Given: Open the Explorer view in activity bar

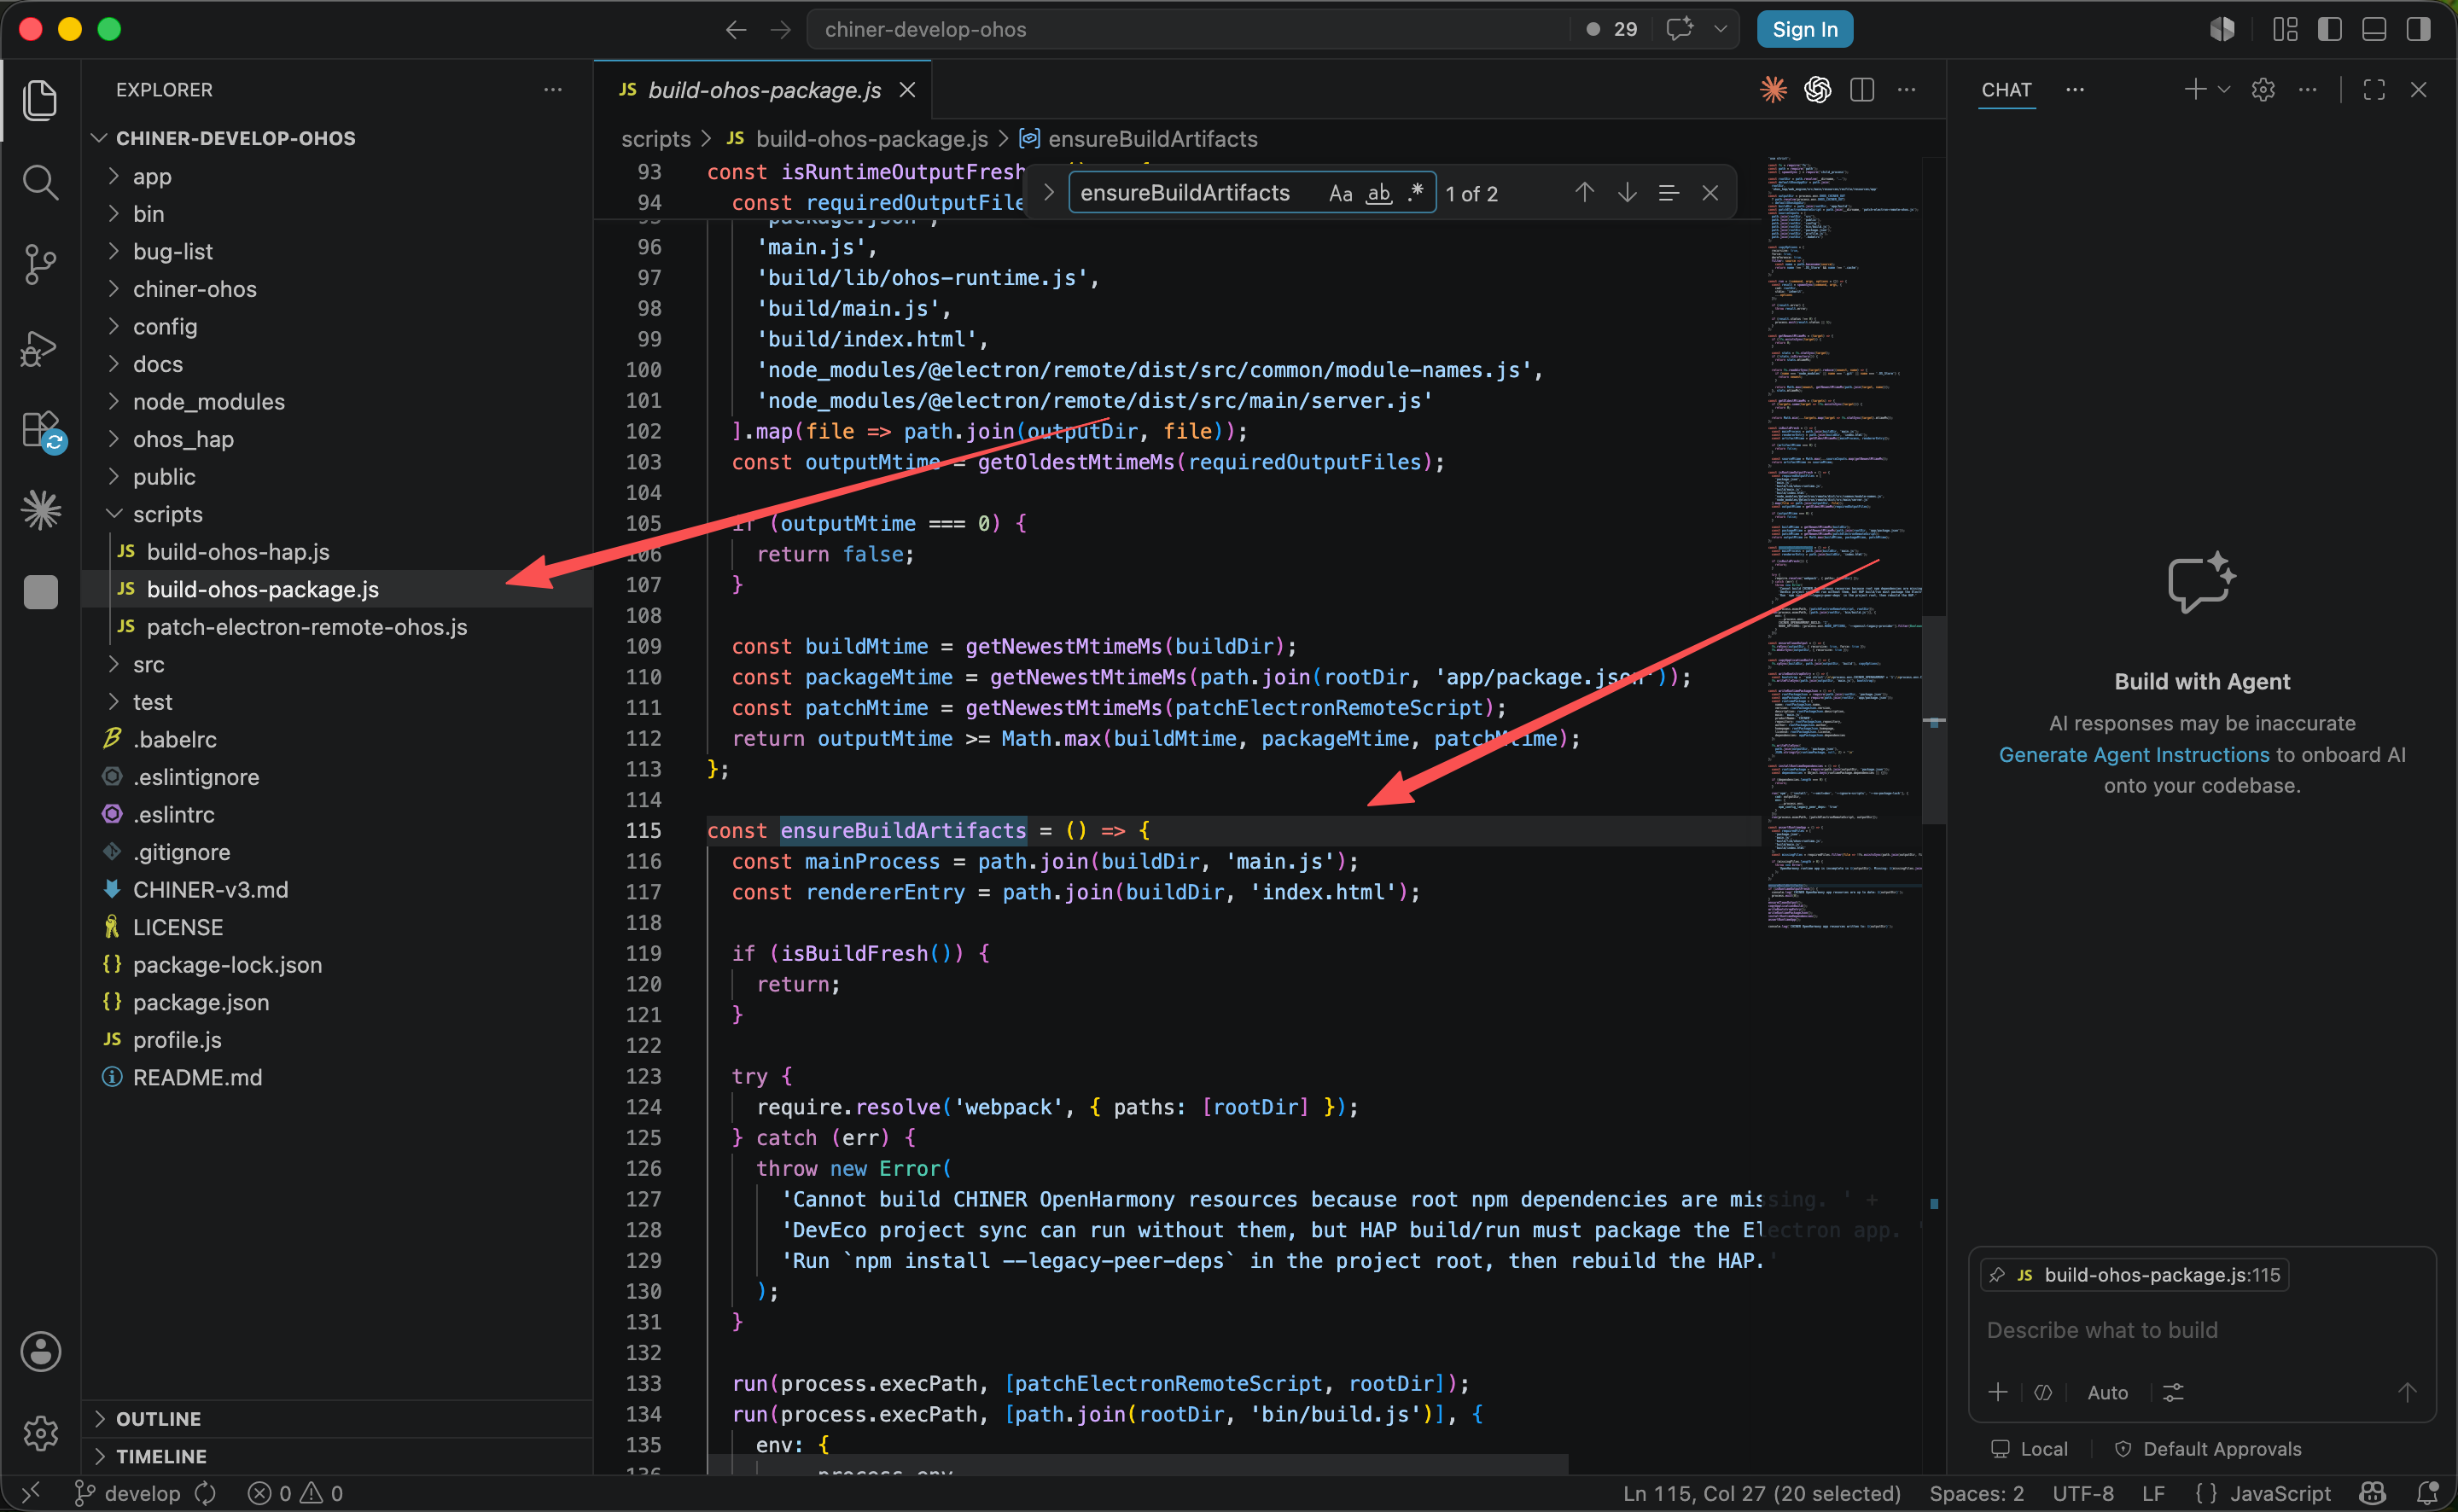Looking at the screenshot, I should pyautogui.click(x=40, y=100).
